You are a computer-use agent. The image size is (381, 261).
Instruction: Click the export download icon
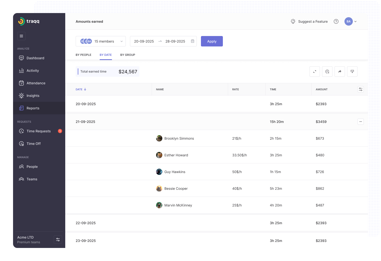coord(352,72)
